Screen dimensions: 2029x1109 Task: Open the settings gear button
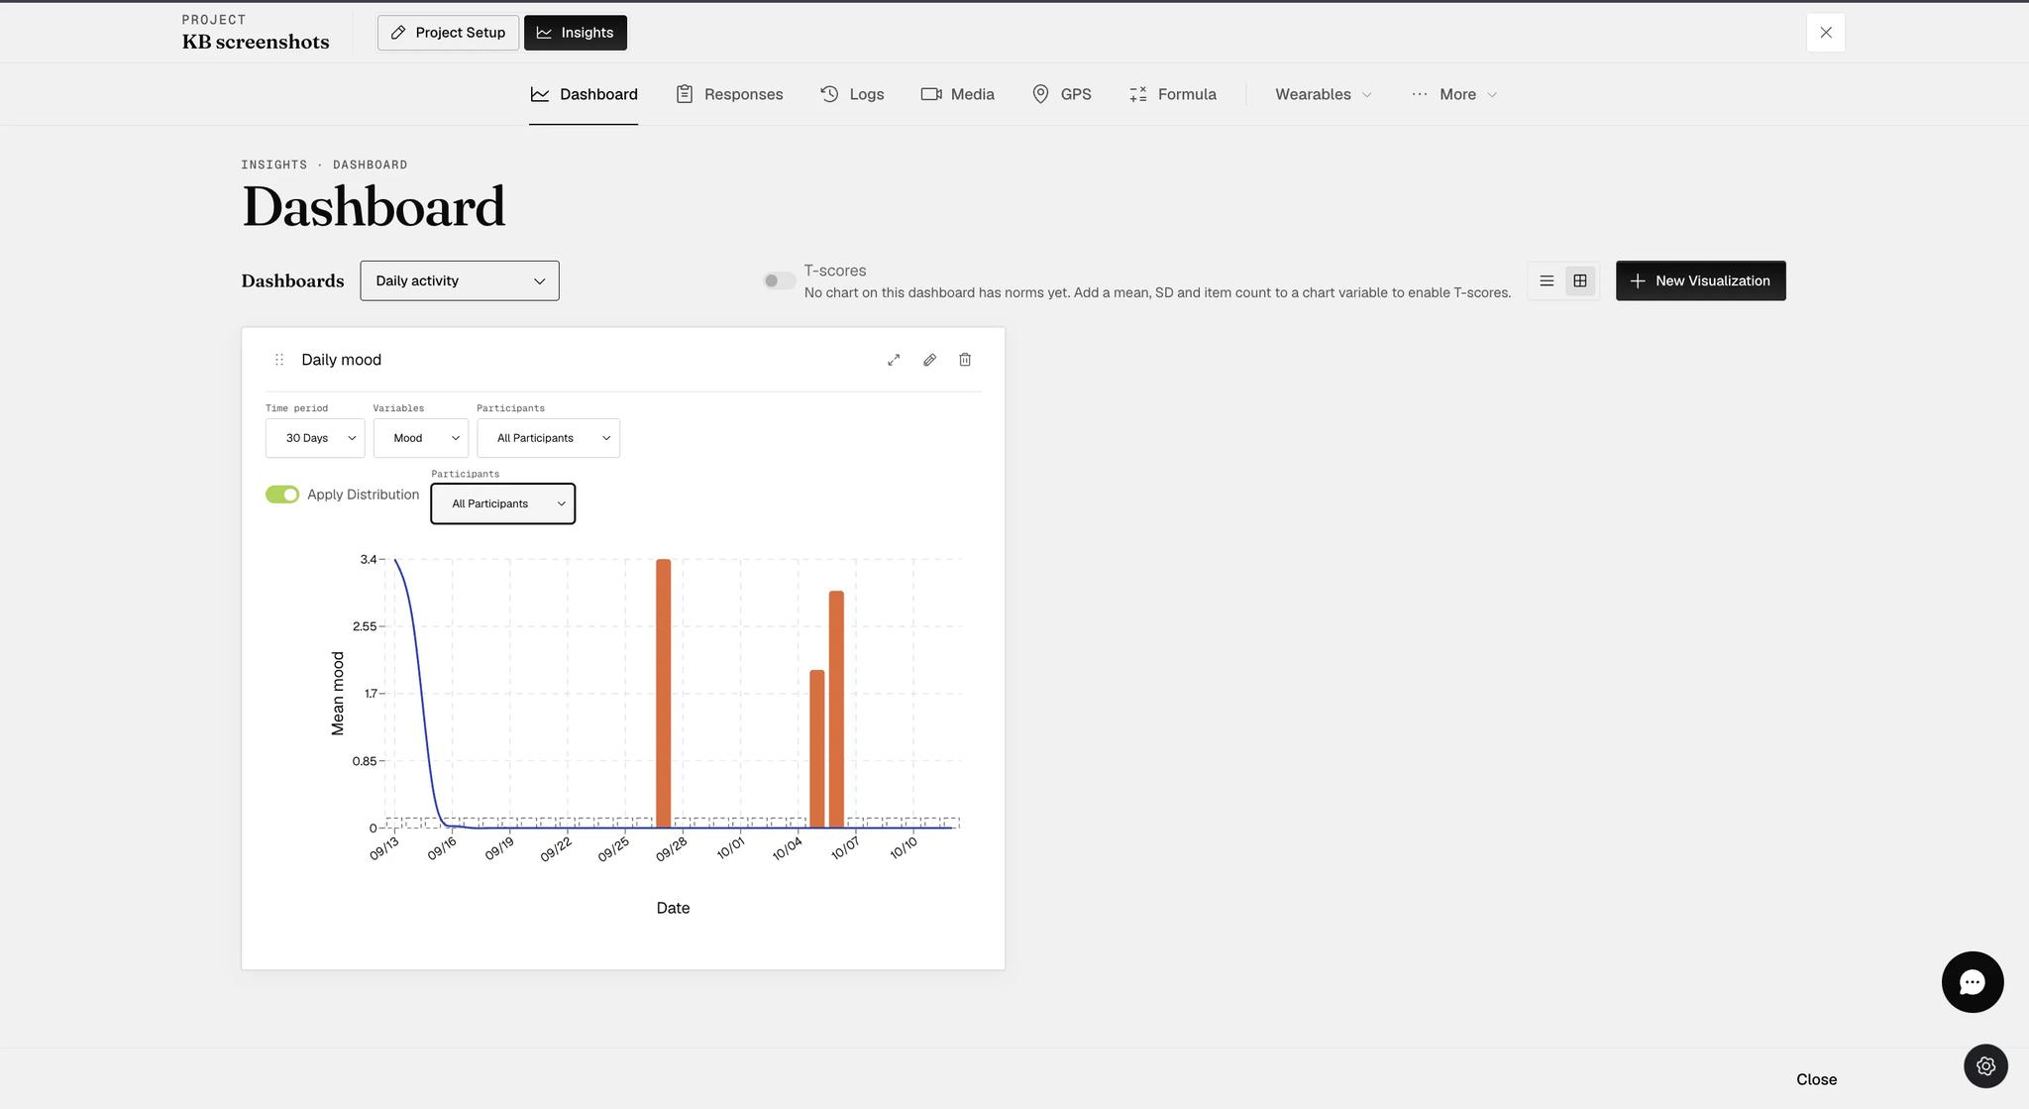pos(1985,1066)
